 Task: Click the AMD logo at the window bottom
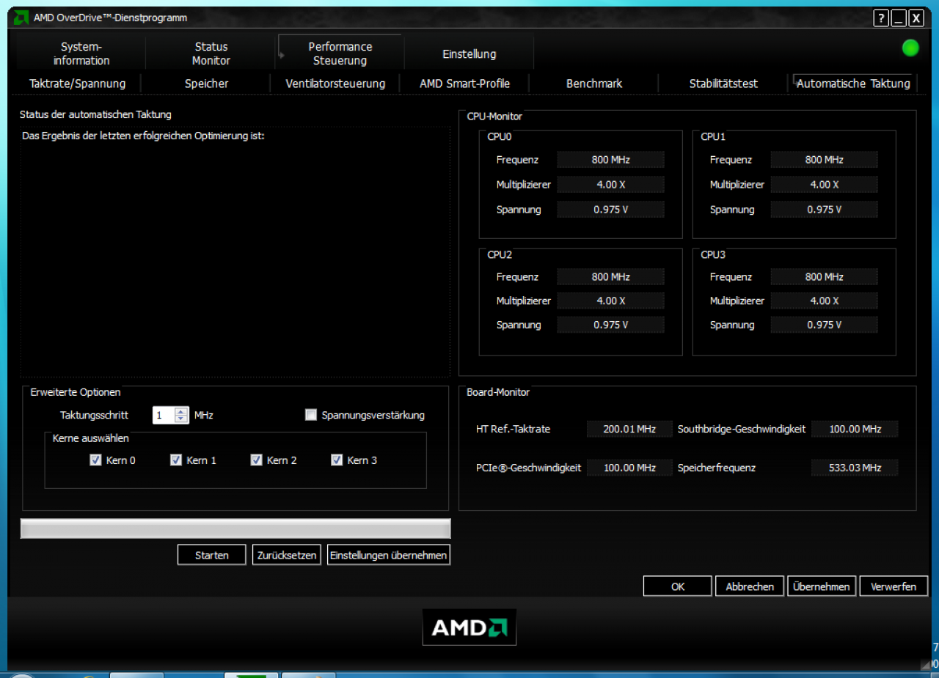click(x=469, y=627)
